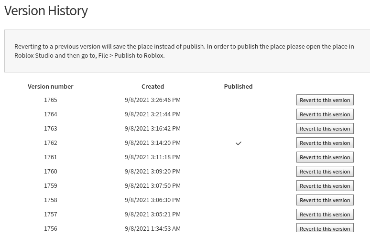Click the Created column header
370x245 pixels.
click(152, 87)
